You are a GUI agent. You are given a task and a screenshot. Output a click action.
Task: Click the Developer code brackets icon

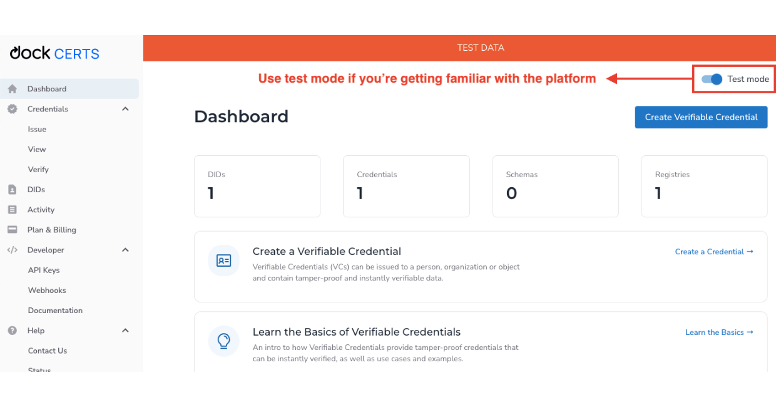coord(12,250)
